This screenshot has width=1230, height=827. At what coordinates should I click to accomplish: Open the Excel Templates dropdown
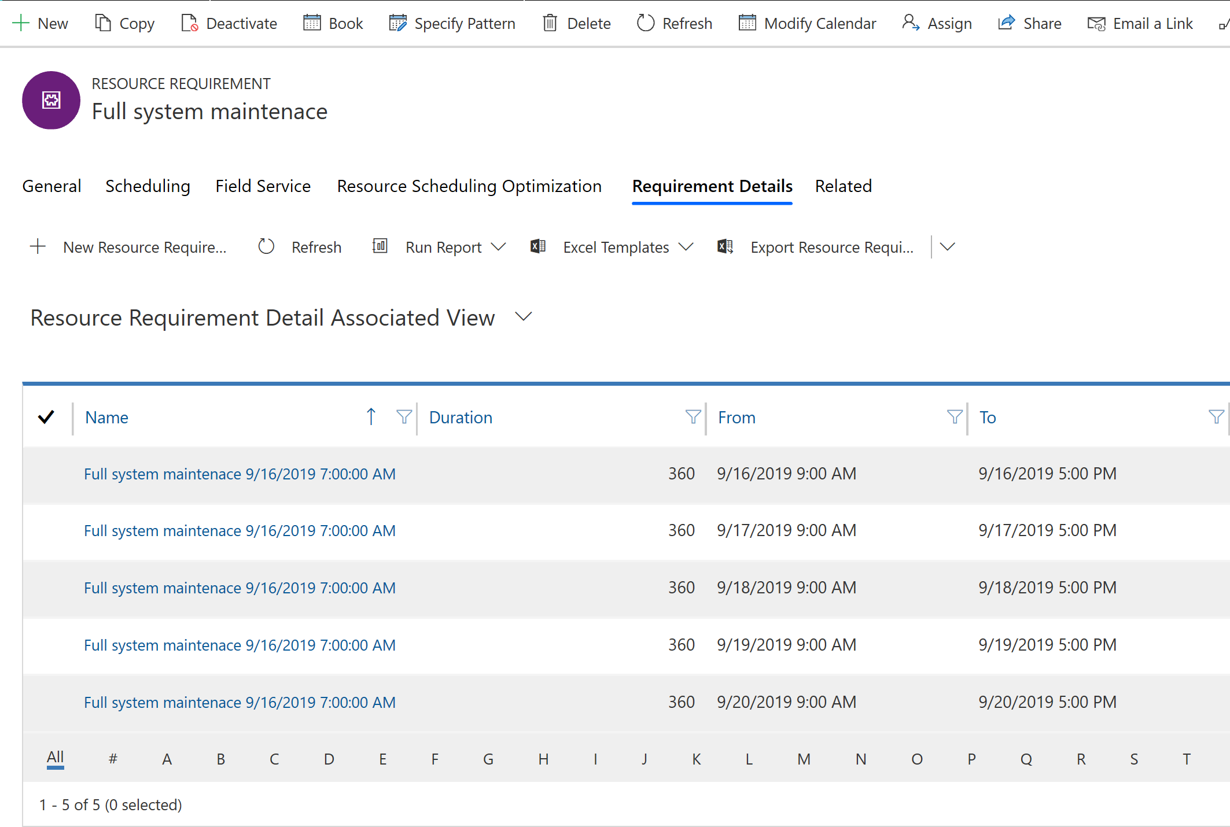687,248
